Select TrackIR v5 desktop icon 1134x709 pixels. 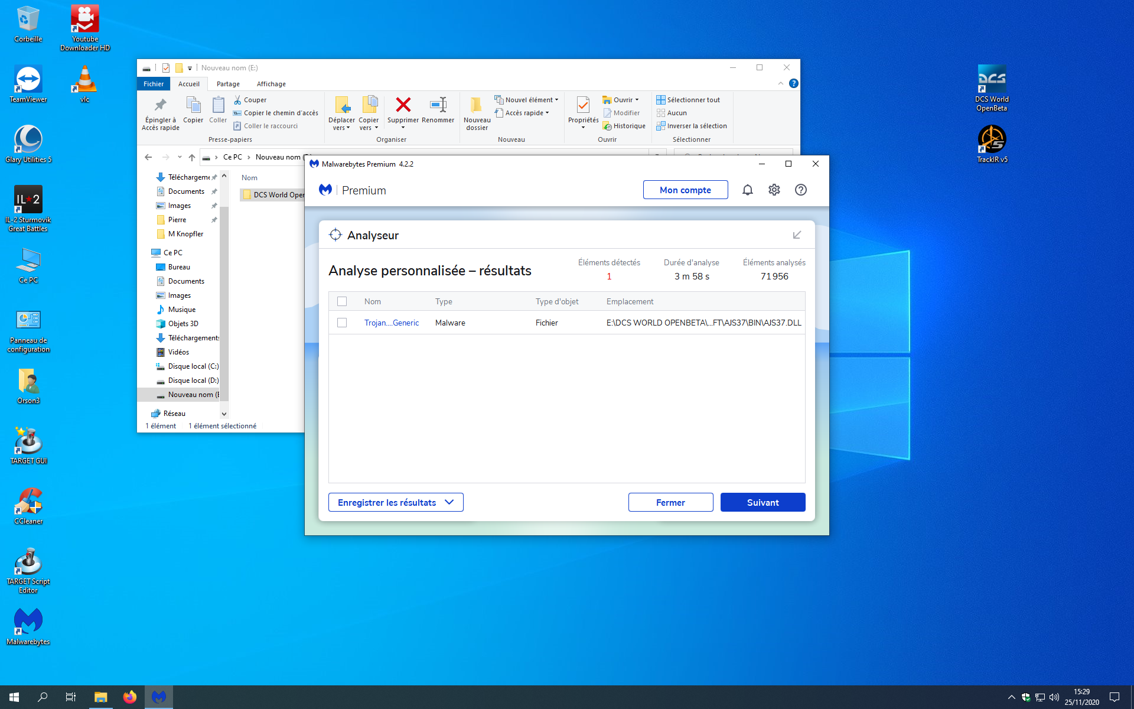[992, 144]
